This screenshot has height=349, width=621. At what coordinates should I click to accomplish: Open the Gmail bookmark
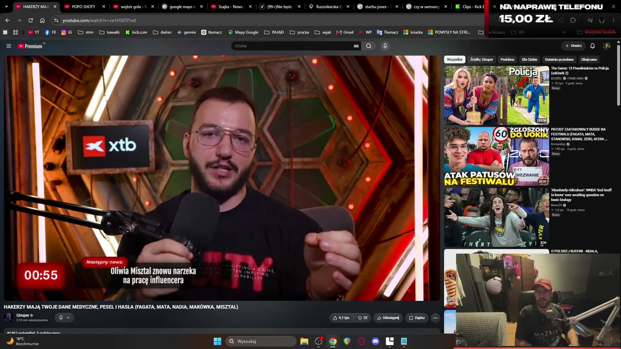tap(344, 32)
